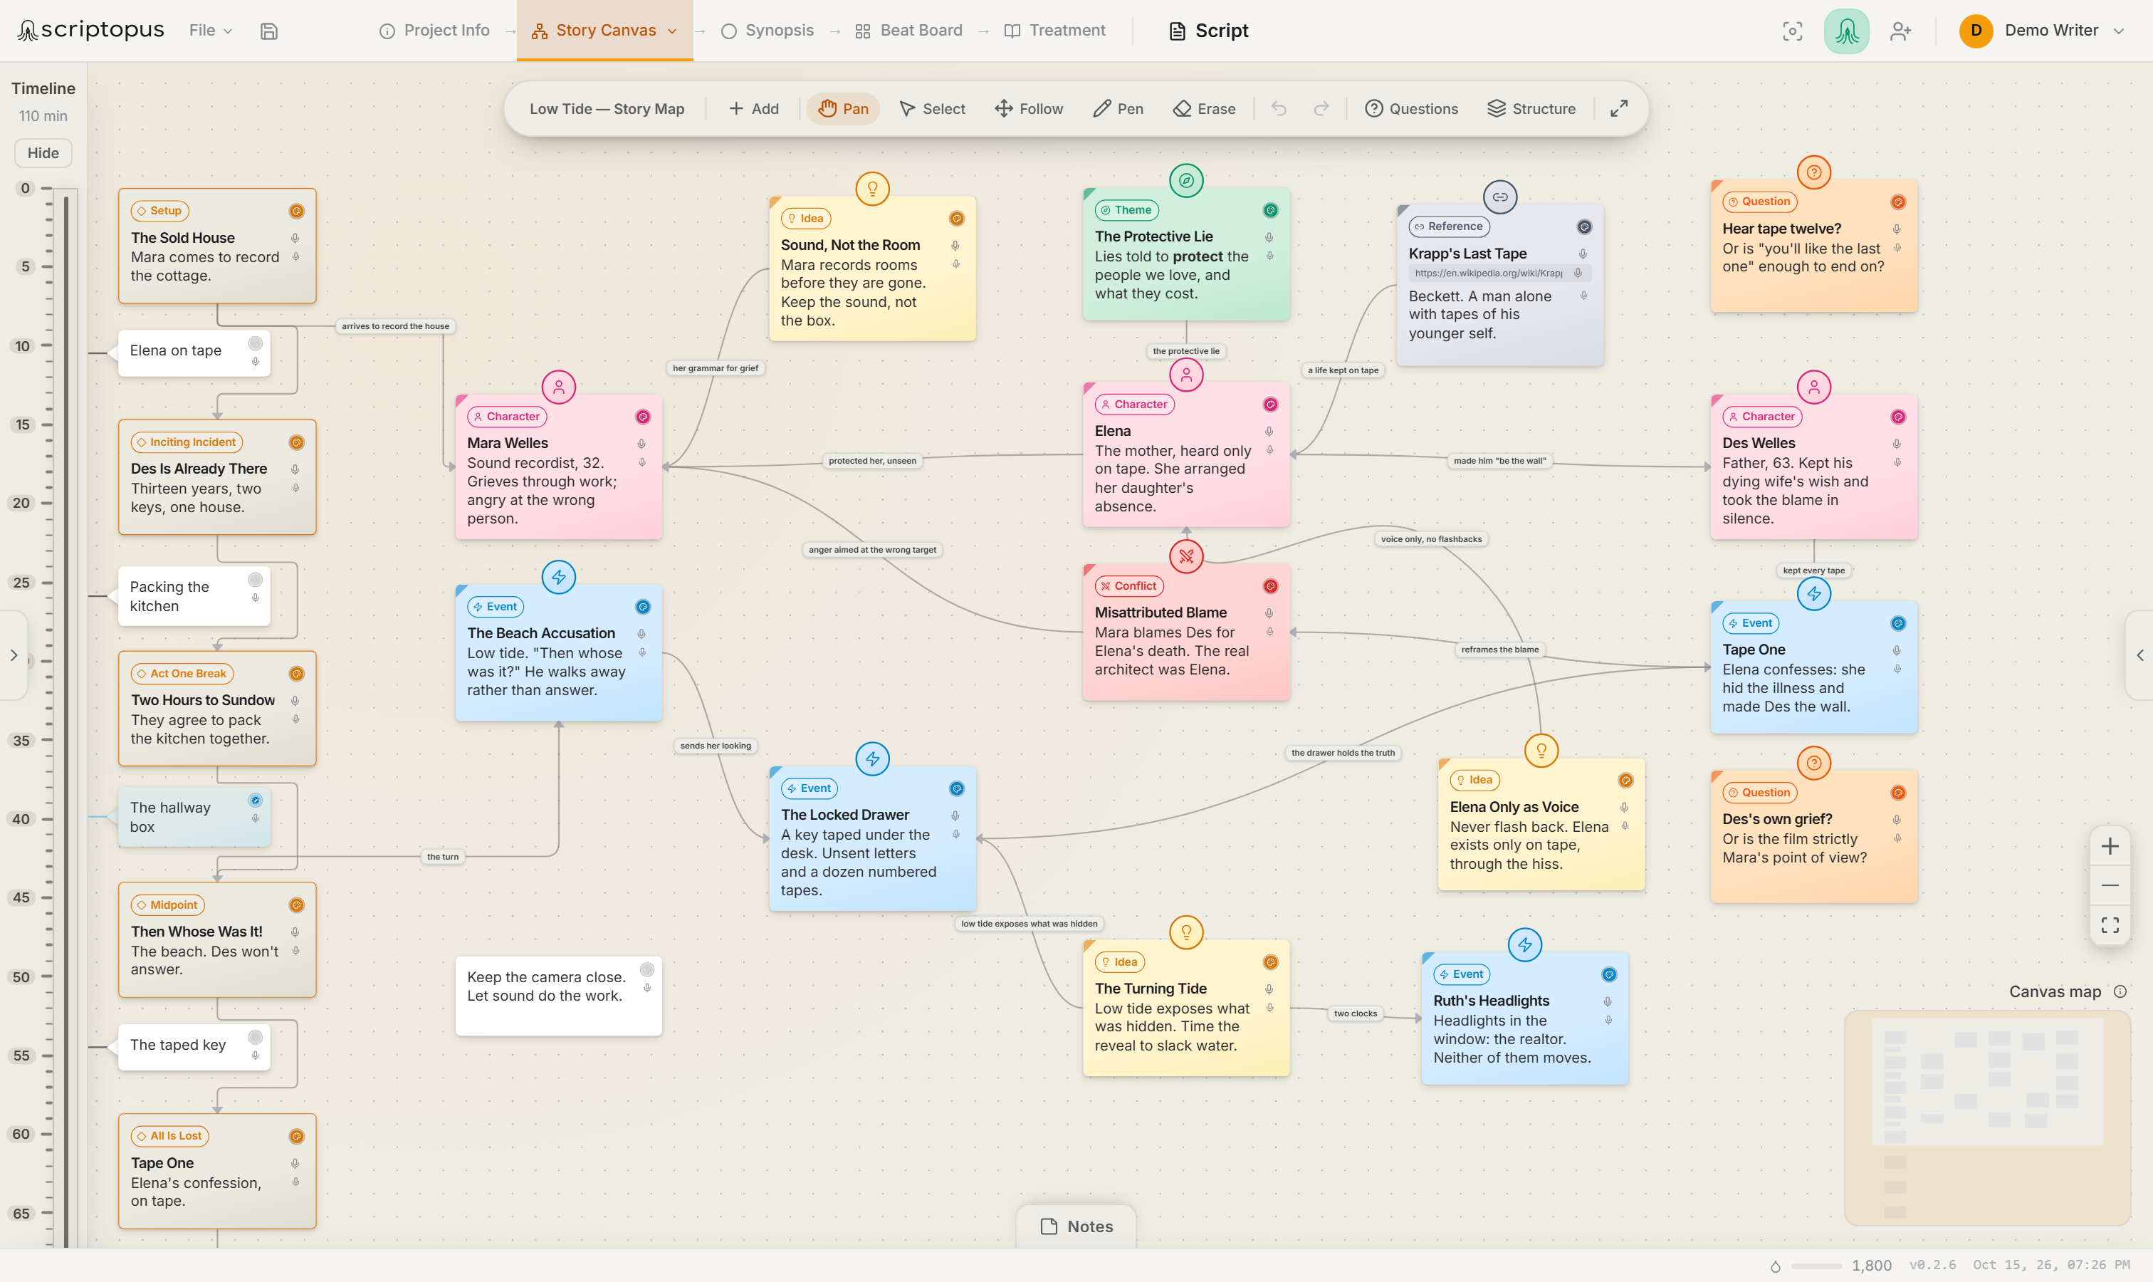This screenshot has height=1282, width=2153.
Task: Expand the right side panel chevron
Action: (2139, 655)
